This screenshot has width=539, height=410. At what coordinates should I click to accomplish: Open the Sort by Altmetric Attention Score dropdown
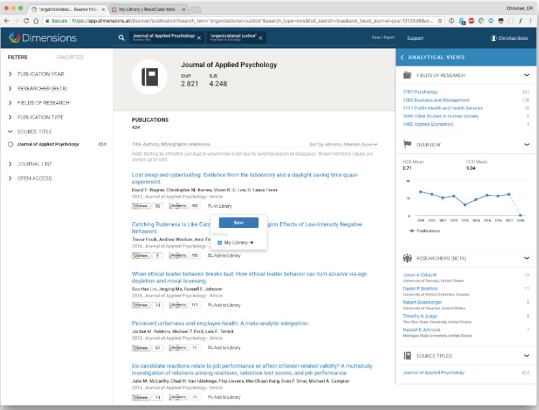pyautogui.click(x=343, y=144)
